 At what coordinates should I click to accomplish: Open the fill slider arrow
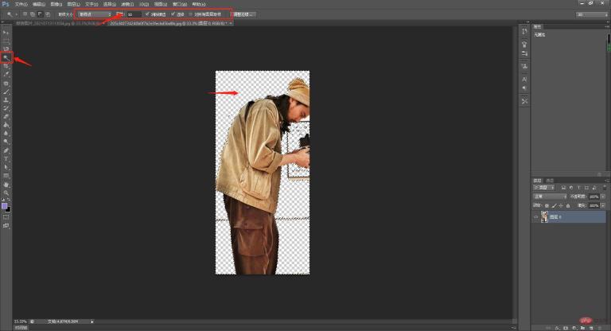click(603, 205)
